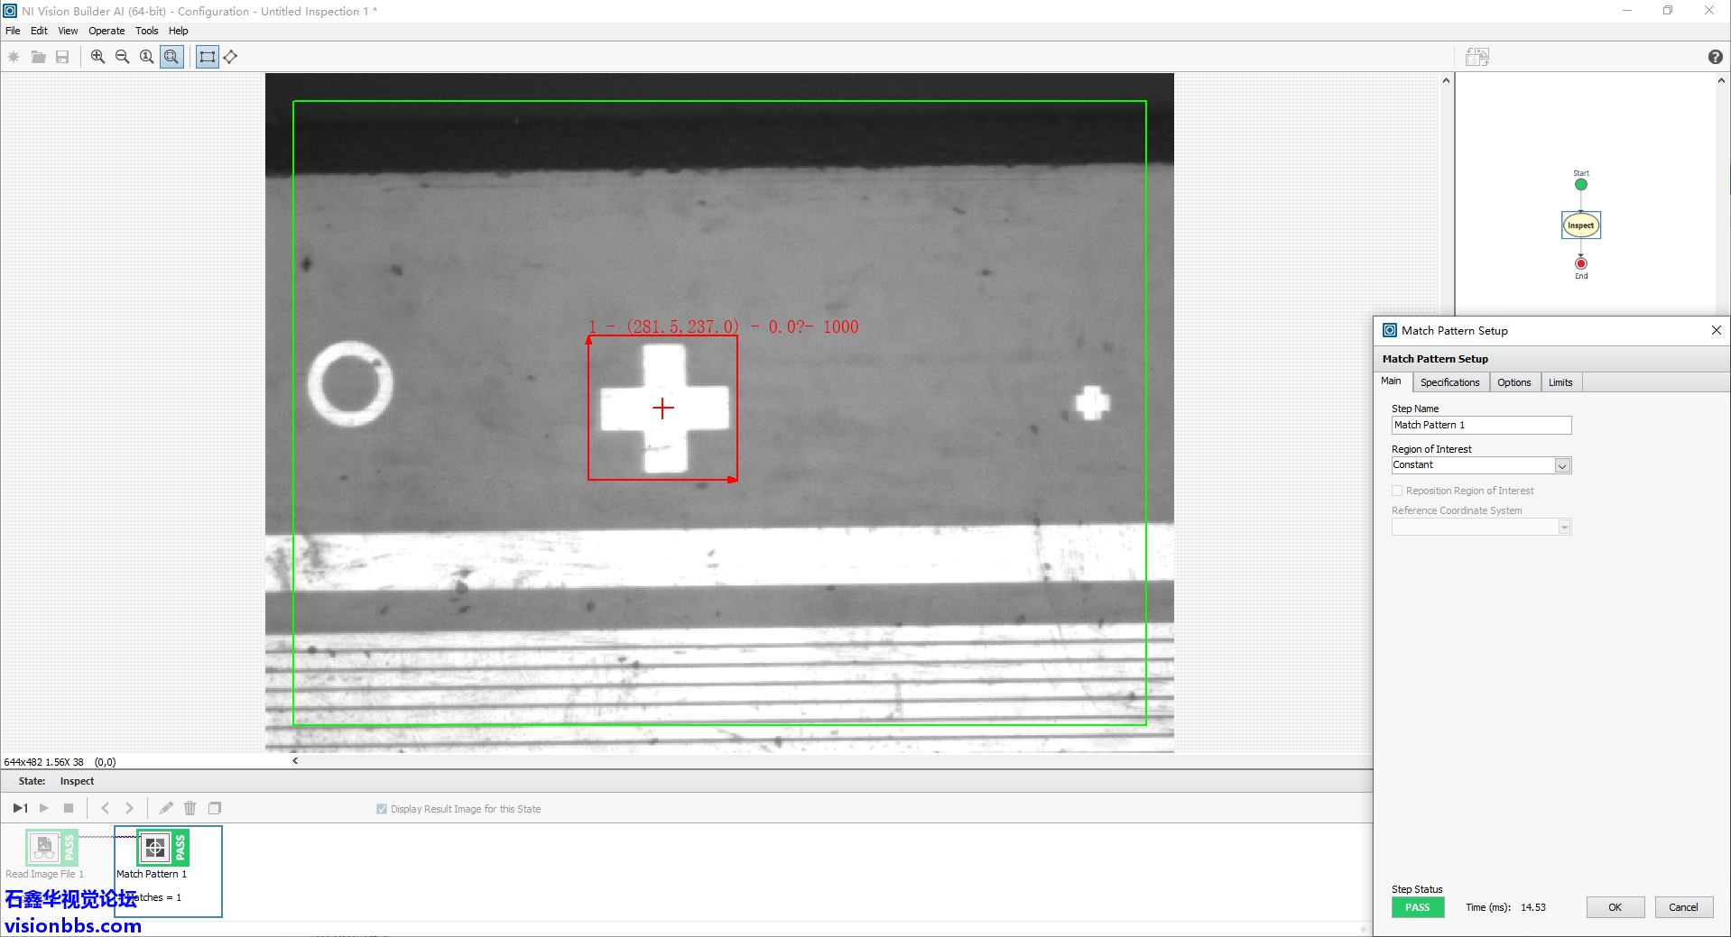1731x937 pixels.
Task: Go to previous step with left chevron
Action: pyautogui.click(x=106, y=808)
